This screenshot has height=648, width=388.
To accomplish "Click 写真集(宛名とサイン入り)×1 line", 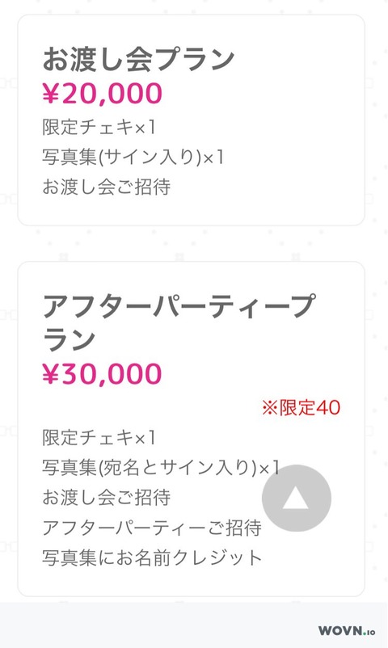I will coord(161,467).
